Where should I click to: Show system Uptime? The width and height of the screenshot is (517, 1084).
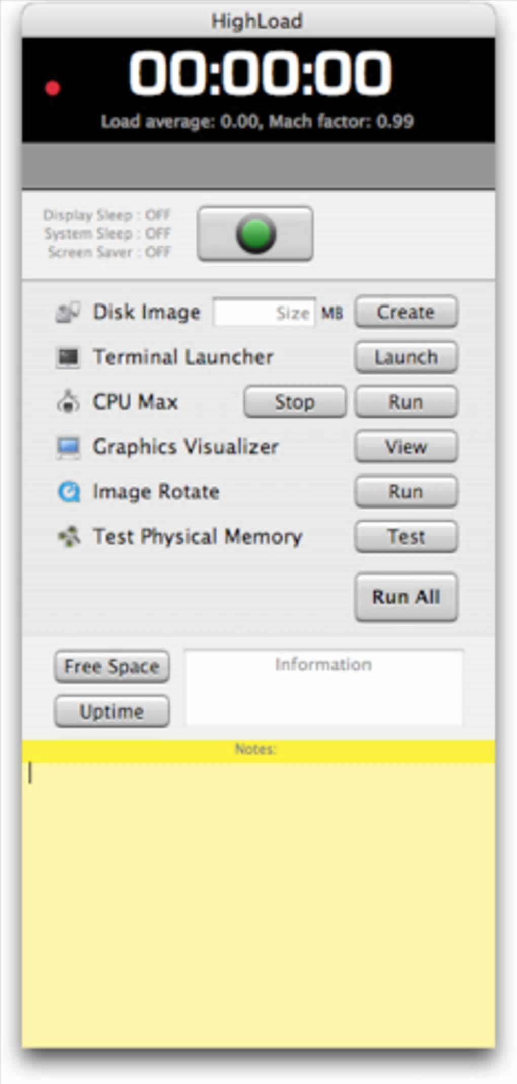tap(112, 712)
